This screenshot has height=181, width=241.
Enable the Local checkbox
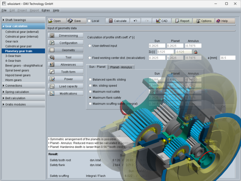tap(90, 21)
